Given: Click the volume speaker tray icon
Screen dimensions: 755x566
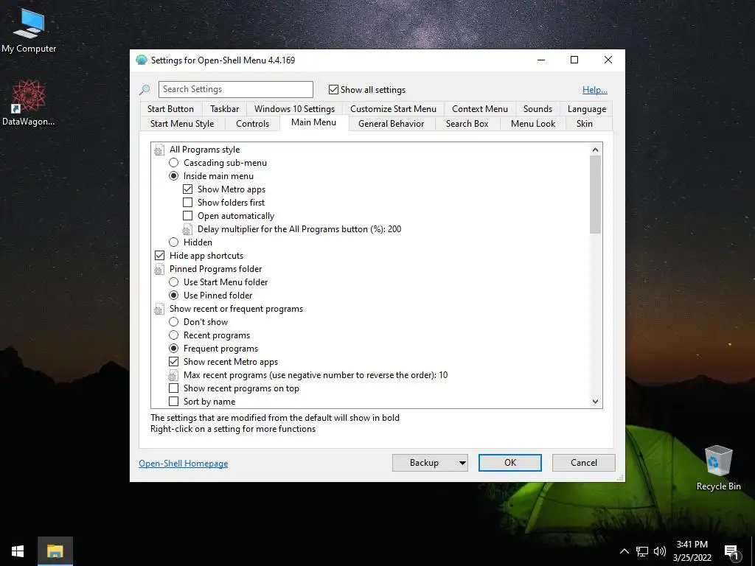Looking at the screenshot, I should point(660,551).
